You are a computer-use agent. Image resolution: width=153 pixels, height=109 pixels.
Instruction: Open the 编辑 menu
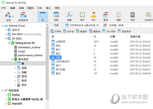12,8
